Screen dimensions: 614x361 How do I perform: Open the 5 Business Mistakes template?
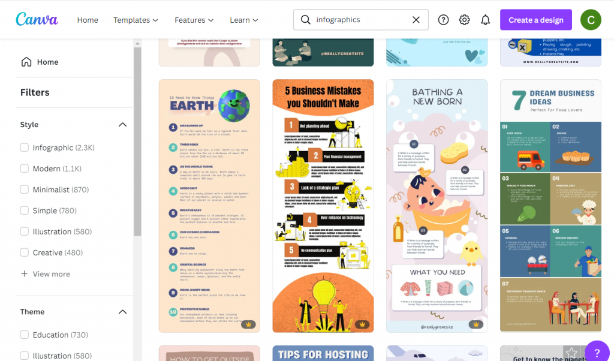323,206
